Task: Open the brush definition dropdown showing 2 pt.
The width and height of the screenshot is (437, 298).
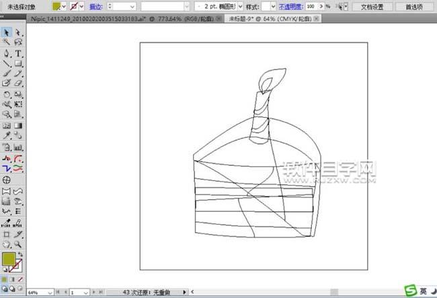Action: coord(240,6)
